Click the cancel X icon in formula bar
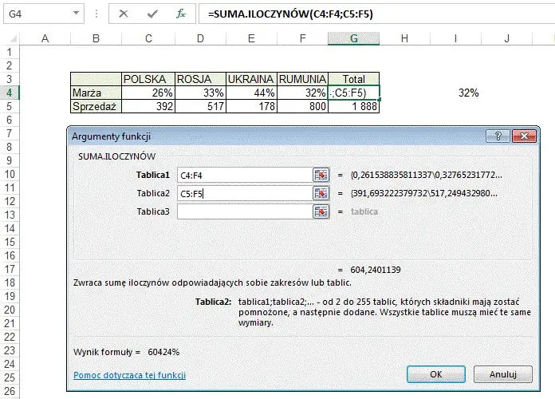The width and height of the screenshot is (555, 399). (x=123, y=14)
